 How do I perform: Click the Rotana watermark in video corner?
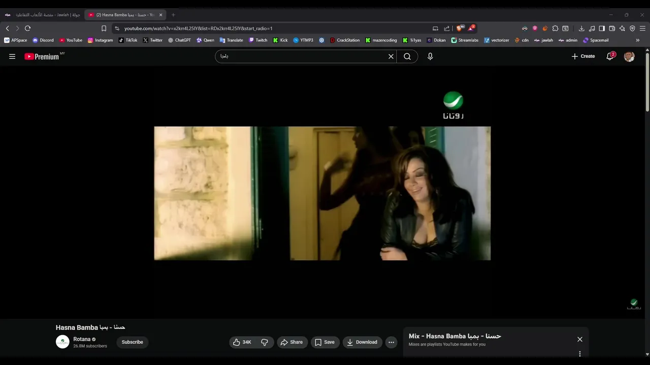634,304
